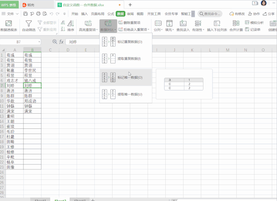Click 插入下拉列表 insert dropdown list
The height and width of the screenshot is (201, 277).
pyautogui.click(x=217, y=26)
